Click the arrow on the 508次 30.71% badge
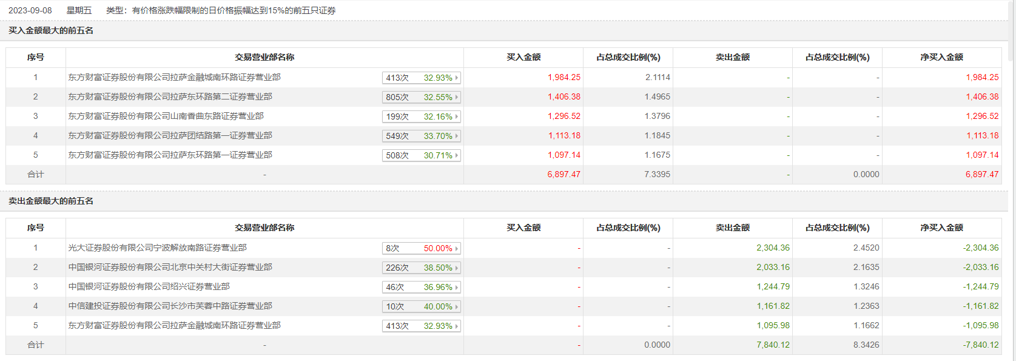This screenshot has width=1016, height=361. coord(456,155)
